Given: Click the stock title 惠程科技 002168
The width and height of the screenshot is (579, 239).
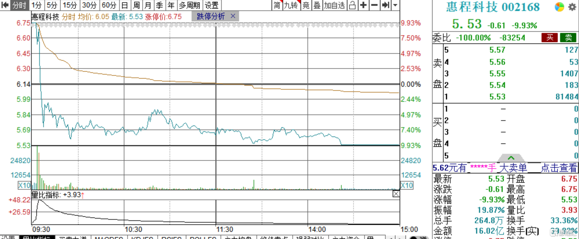Looking at the screenshot, I should pos(493,7).
